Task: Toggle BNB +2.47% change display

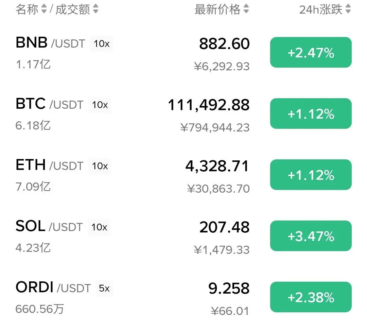Action: (311, 52)
